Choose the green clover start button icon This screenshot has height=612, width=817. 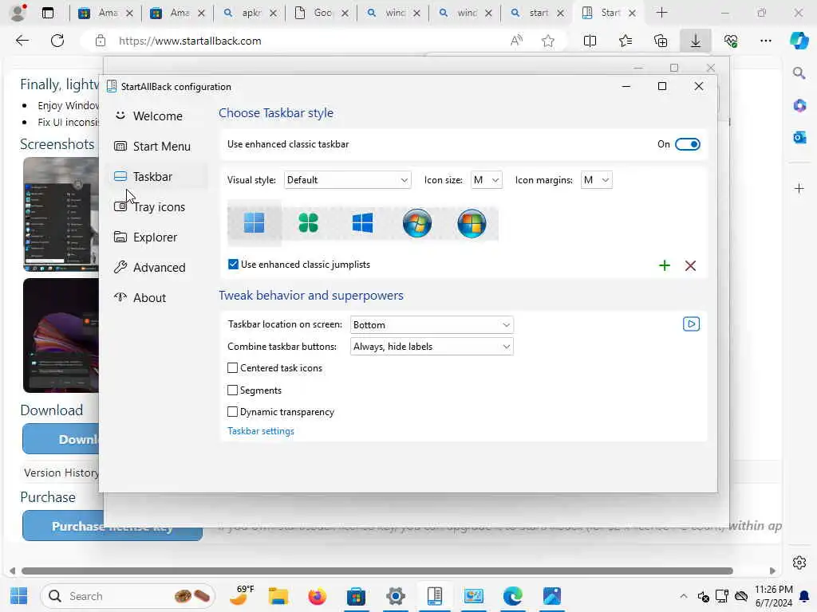click(x=309, y=223)
